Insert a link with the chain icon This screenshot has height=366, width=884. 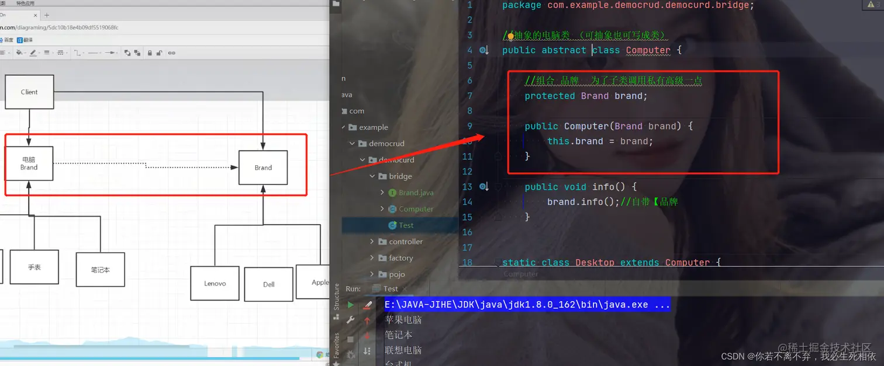[171, 53]
